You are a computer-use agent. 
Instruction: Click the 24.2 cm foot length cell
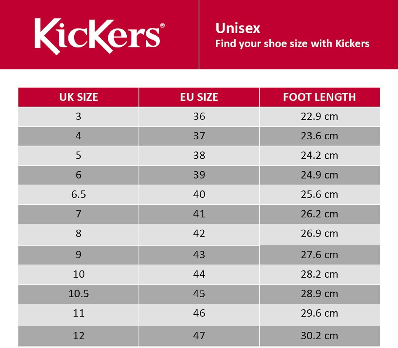point(319,155)
